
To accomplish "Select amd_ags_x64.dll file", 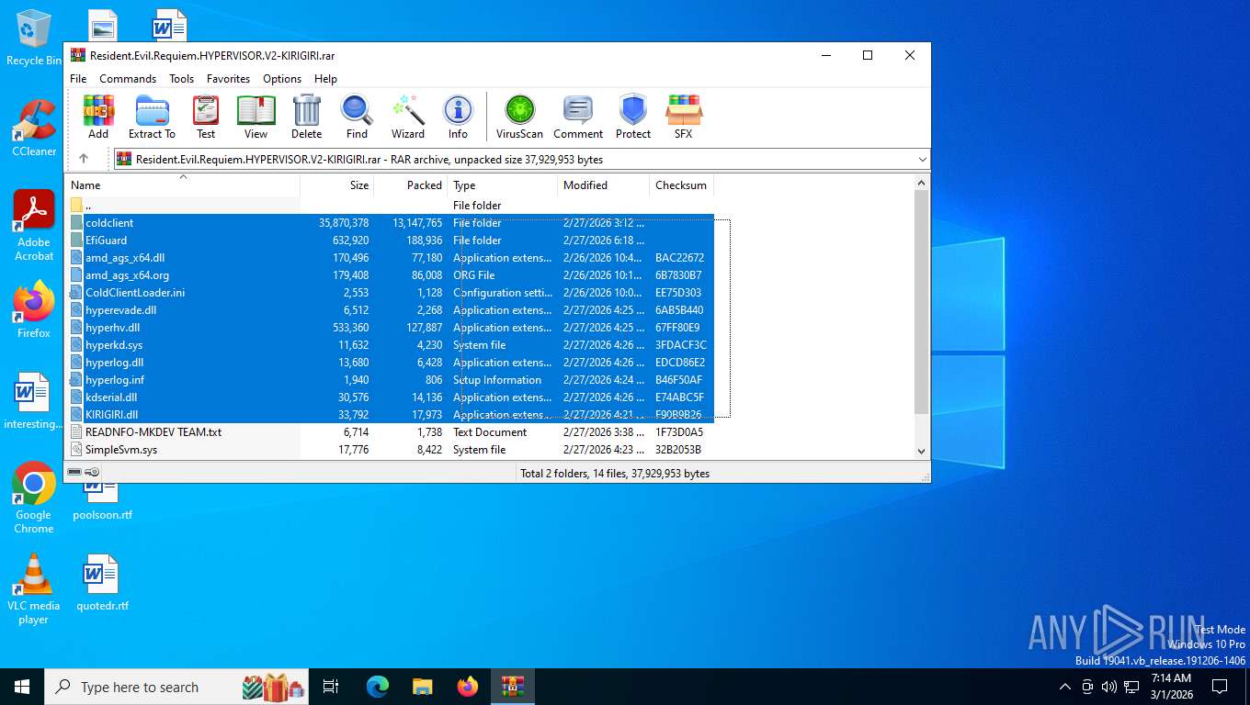I will (389, 258).
